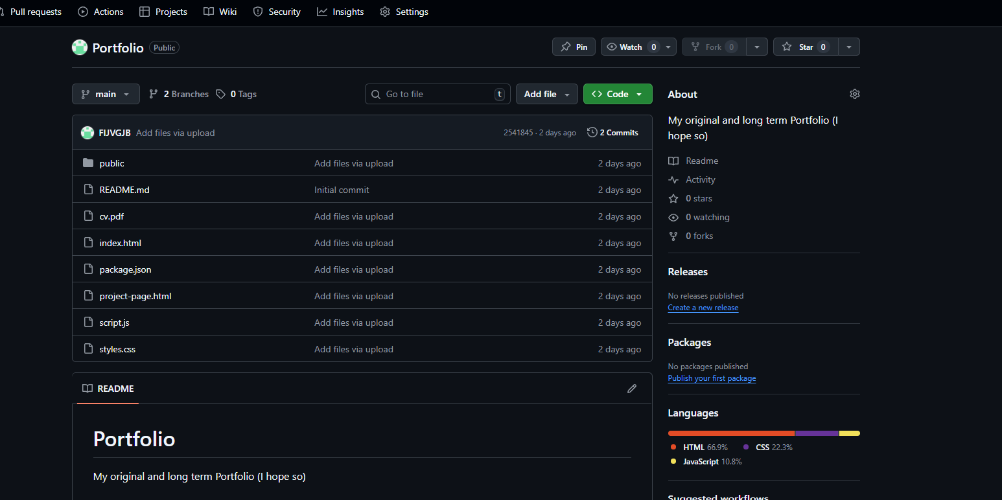This screenshot has height=500, width=1002.
Task: Switch to the Actions tab
Action: click(100, 12)
